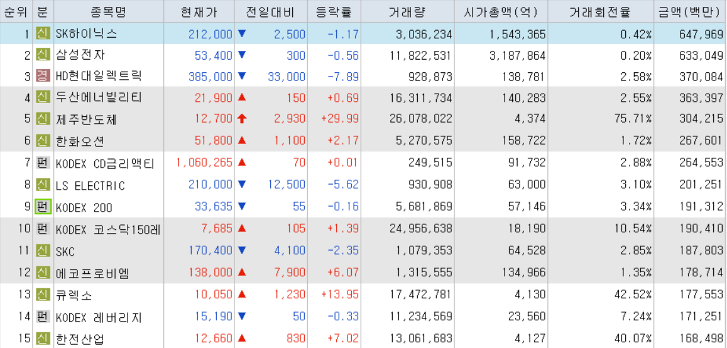Viewport: 727px width, 348px height.
Task: Click the 분 column header
Action: pyautogui.click(x=43, y=11)
